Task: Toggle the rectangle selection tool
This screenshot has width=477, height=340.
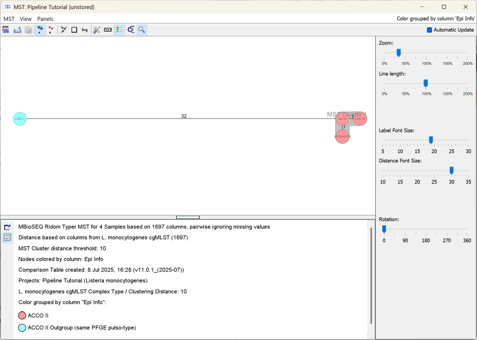Action: [74, 29]
